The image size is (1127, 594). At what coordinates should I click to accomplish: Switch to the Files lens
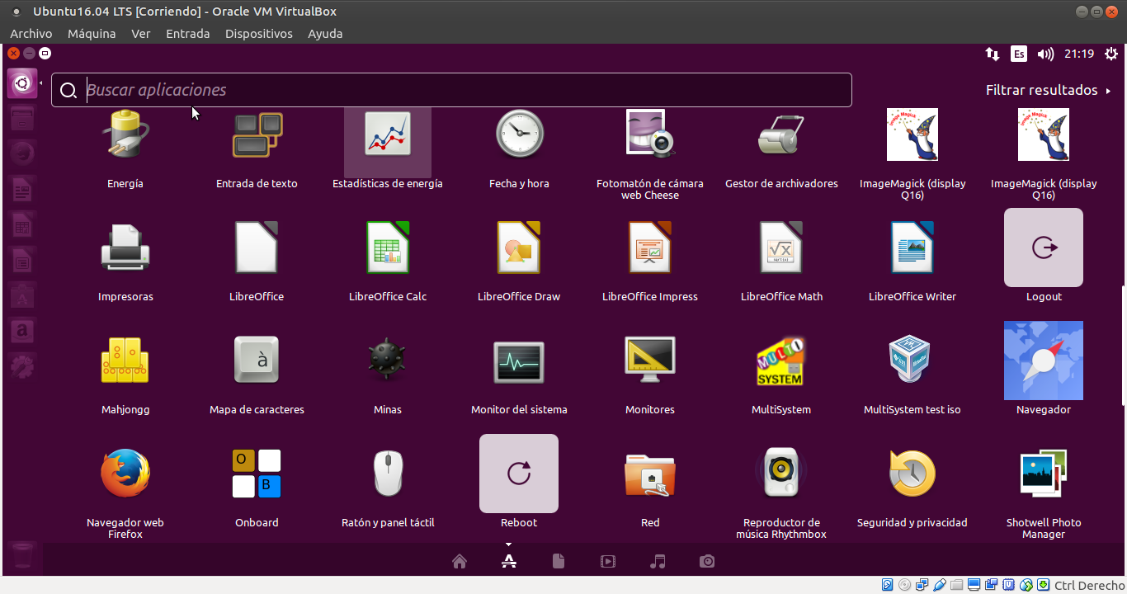[x=559, y=562]
